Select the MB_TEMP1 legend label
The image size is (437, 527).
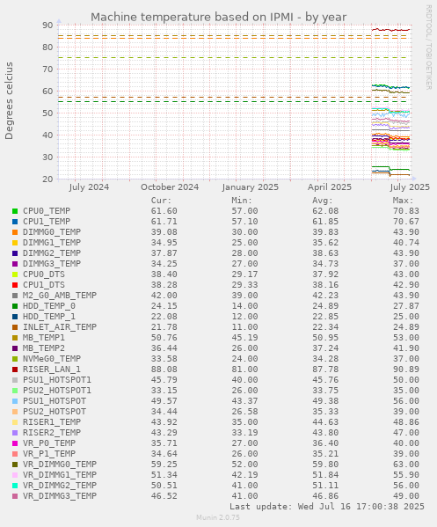click(x=44, y=338)
